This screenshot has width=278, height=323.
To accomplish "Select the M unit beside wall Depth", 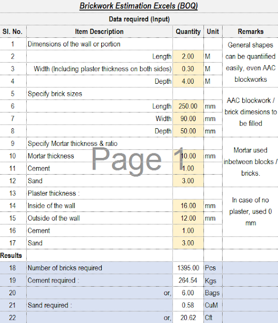I will click(x=213, y=81).
